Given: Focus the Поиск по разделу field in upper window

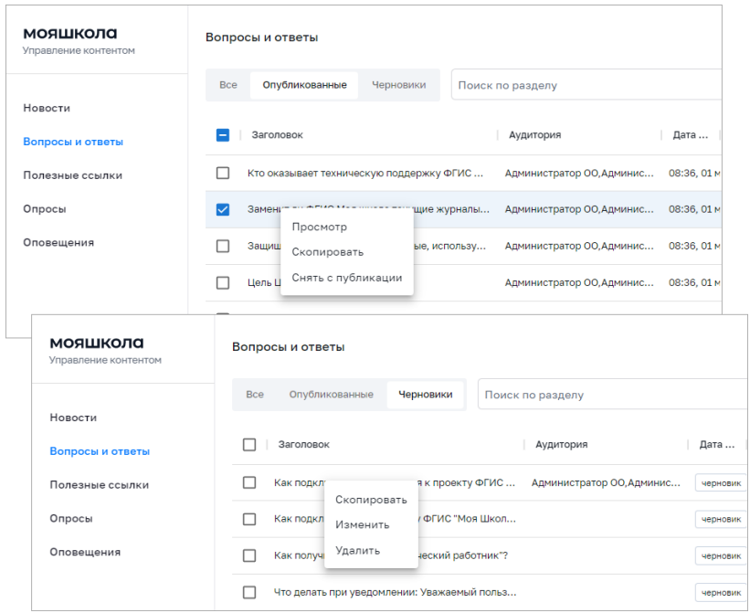Looking at the screenshot, I should coord(586,85).
